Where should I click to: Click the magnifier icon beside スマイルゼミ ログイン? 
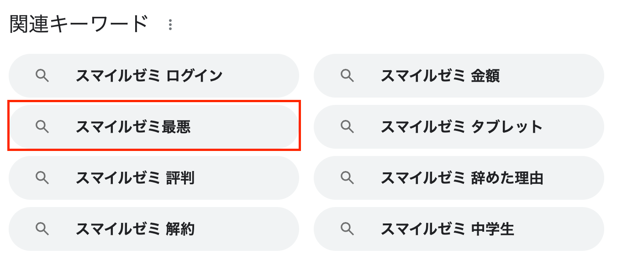tap(43, 75)
